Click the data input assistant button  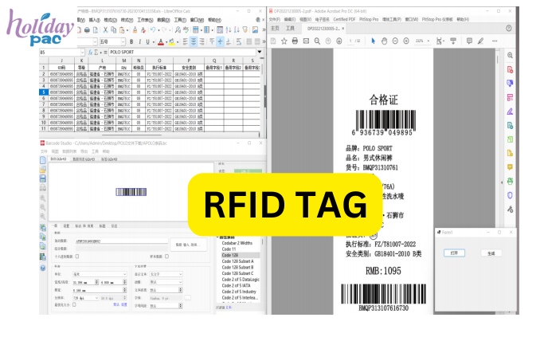[x=189, y=245]
